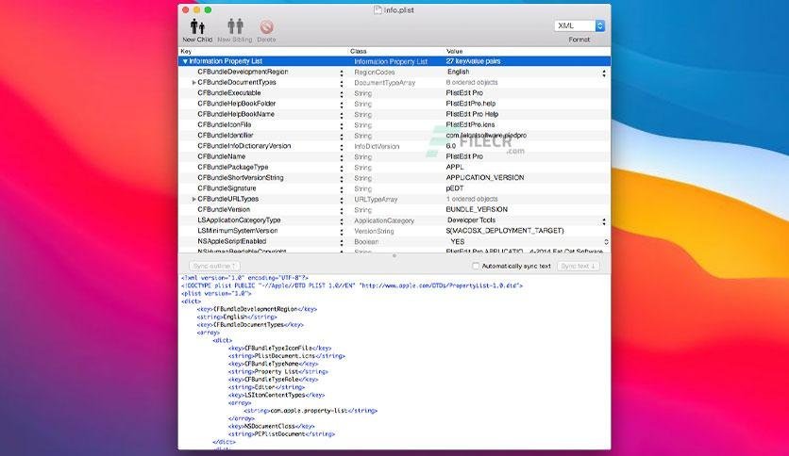Click the Info.plist document icon in title bar
The width and height of the screenshot is (789, 456).
pos(378,9)
